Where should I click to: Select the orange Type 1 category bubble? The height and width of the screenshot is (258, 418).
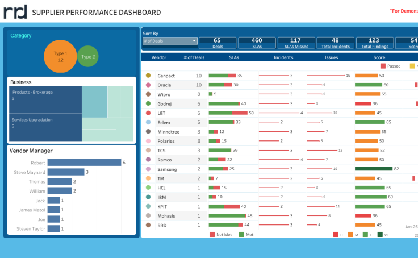(60, 56)
